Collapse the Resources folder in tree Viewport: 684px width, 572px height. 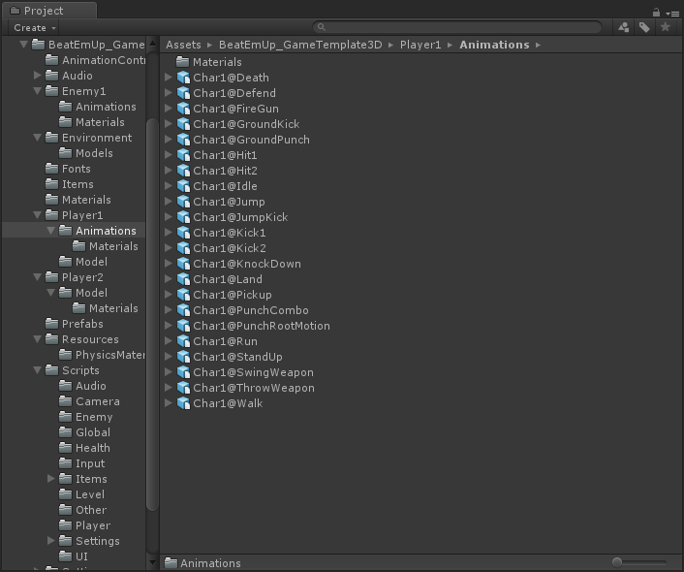[x=38, y=338]
